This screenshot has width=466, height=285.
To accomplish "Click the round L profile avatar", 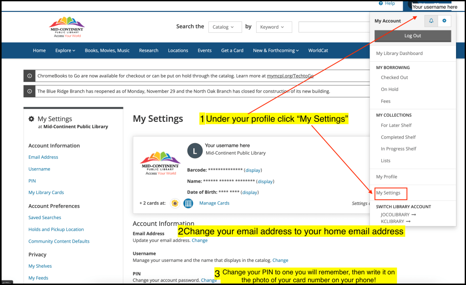I will (x=195, y=151).
